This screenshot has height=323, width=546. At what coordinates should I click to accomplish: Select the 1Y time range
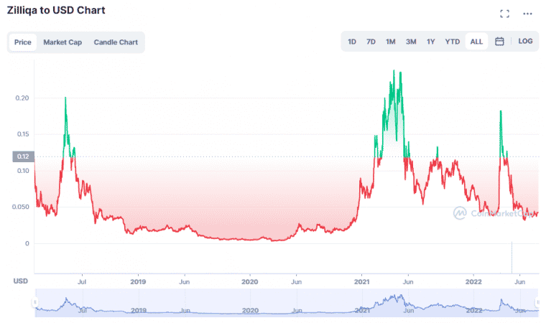pyautogui.click(x=430, y=42)
